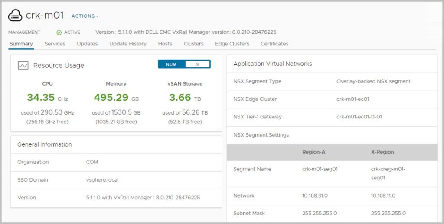Go to the Updates tab
Screen dimensions: 444x224
pos(87,44)
